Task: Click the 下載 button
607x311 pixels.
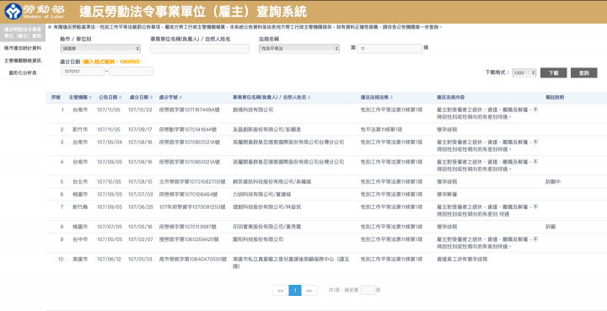Action: [x=553, y=72]
